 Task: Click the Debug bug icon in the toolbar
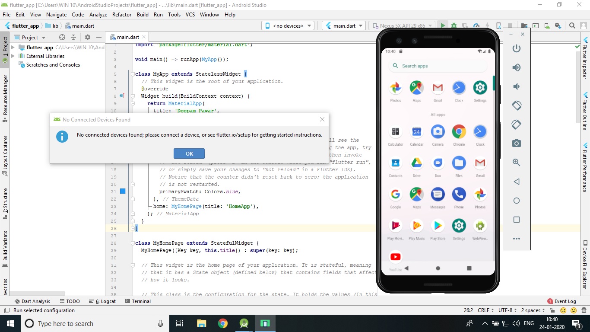pyautogui.click(x=454, y=26)
